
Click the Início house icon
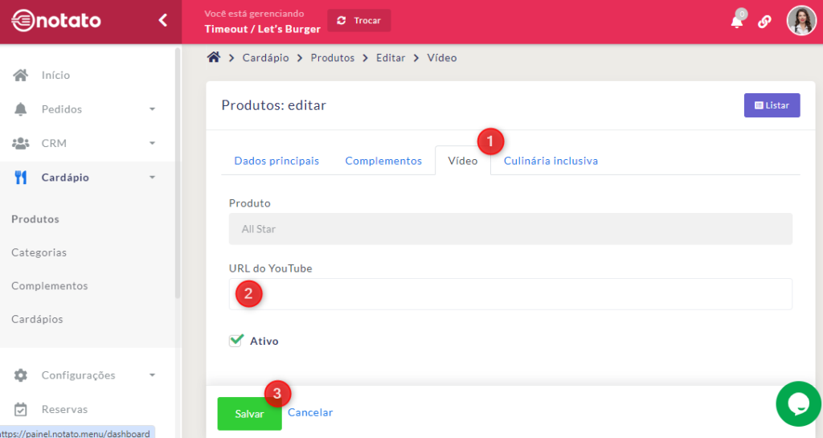coord(21,76)
